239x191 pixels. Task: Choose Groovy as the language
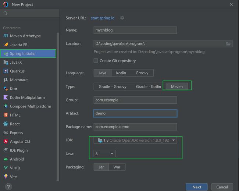142,73
